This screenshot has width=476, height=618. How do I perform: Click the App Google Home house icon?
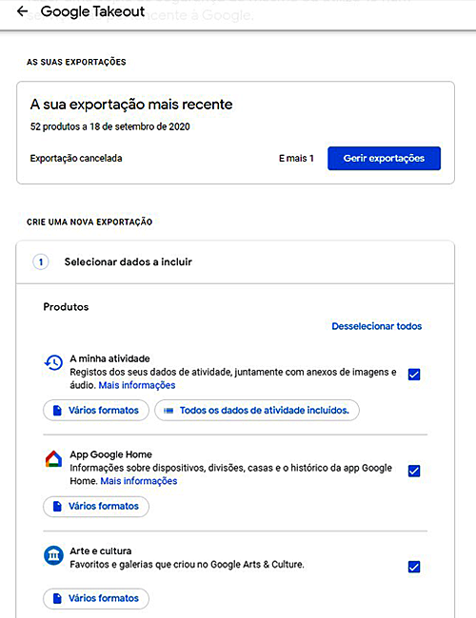53,459
